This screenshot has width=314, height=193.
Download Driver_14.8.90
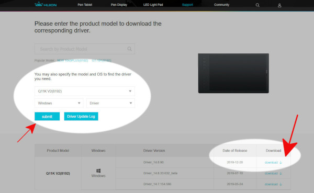point(273,162)
